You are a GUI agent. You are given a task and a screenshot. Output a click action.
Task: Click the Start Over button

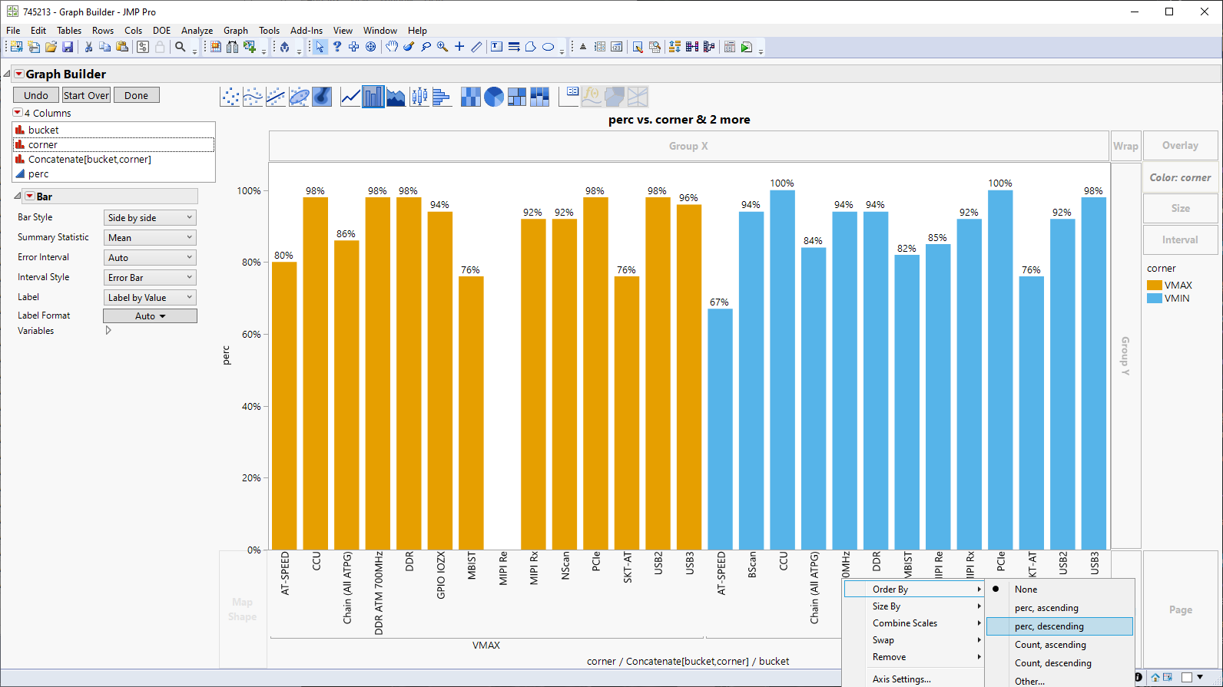pyautogui.click(x=86, y=95)
